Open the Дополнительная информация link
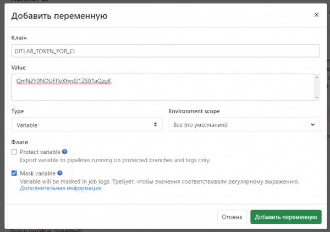The image size is (330, 232). [61, 188]
